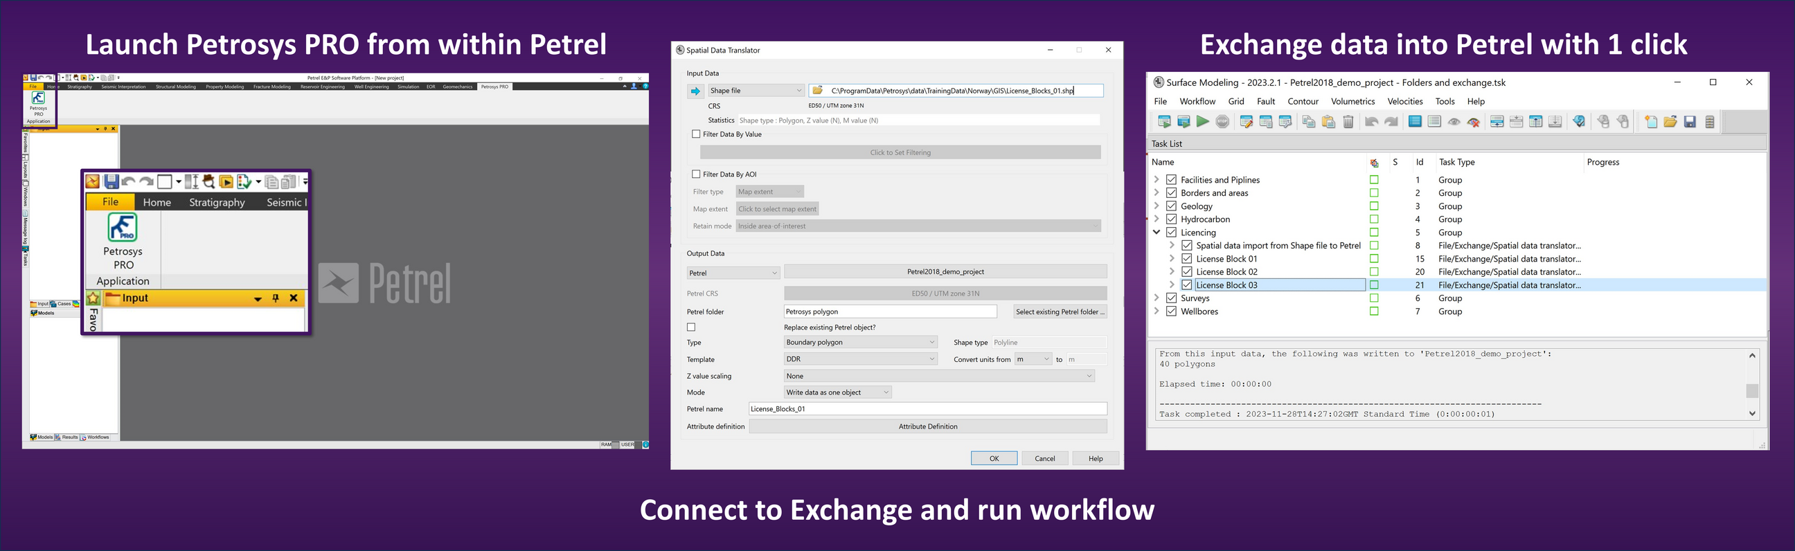Uncheck the License Block 03 task checkbox
The image size is (1795, 551).
(x=1187, y=285)
